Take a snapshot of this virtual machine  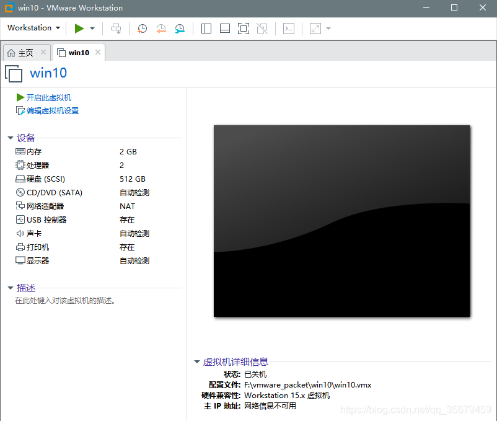pyautogui.click(x=142, y=29)
